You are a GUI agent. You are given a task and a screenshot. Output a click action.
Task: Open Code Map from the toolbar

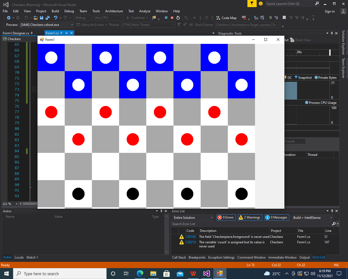[x=226, y=18]
